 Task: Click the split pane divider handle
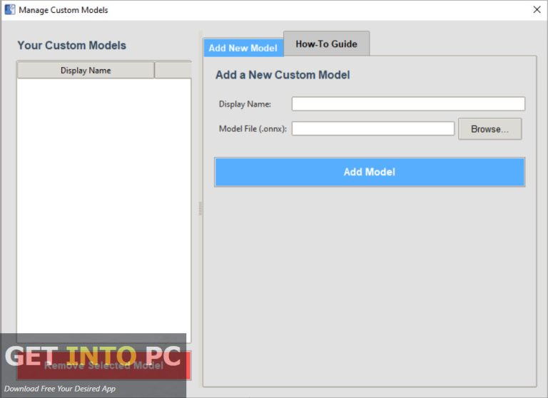tap(201, 208)
